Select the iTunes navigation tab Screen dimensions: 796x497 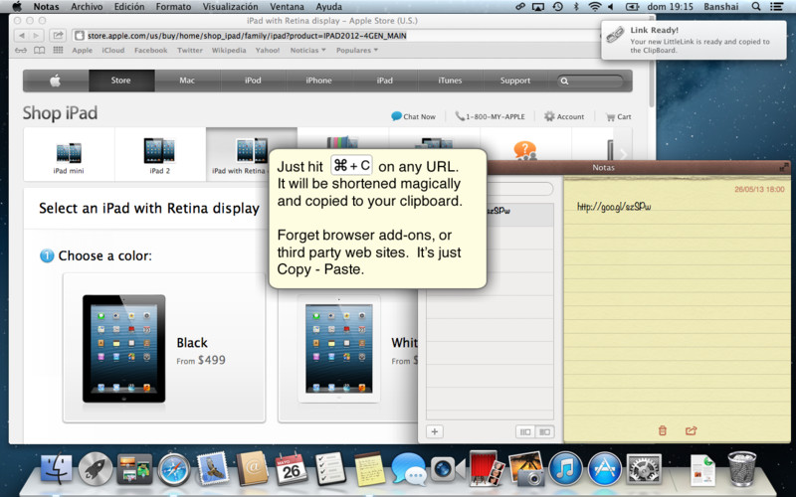pos(450,81)
